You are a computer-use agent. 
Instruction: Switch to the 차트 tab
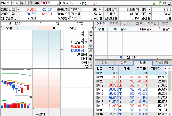tap(124, 63)
